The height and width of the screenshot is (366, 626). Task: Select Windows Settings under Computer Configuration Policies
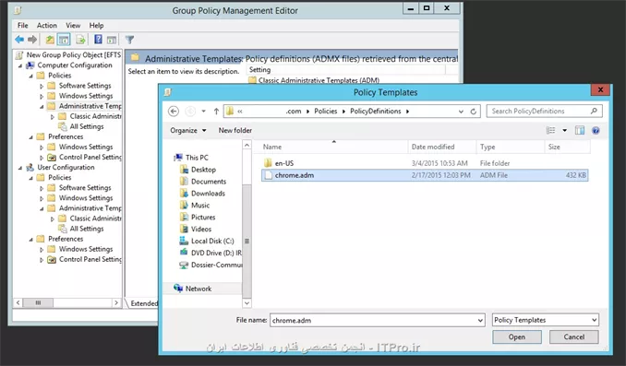point(86,96)
